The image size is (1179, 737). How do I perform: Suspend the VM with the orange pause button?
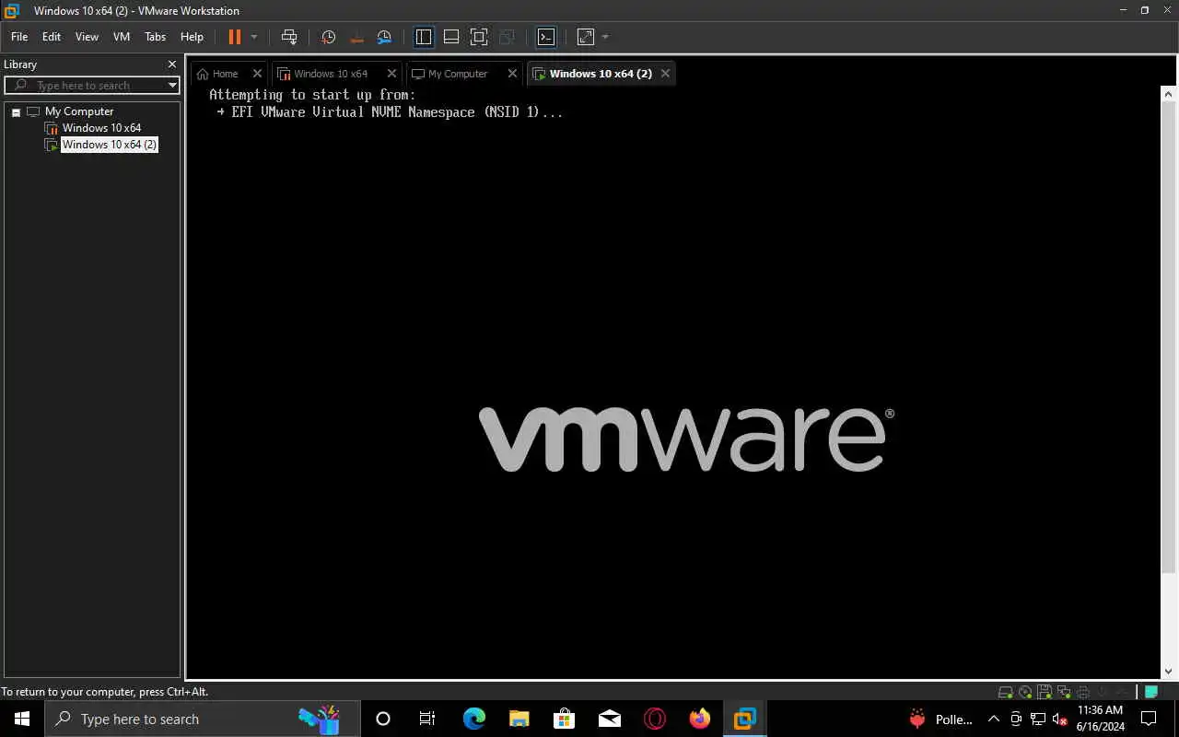click(234, 37)
